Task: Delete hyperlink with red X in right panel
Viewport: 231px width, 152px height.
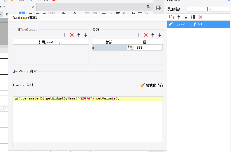Action: point(201,17)
